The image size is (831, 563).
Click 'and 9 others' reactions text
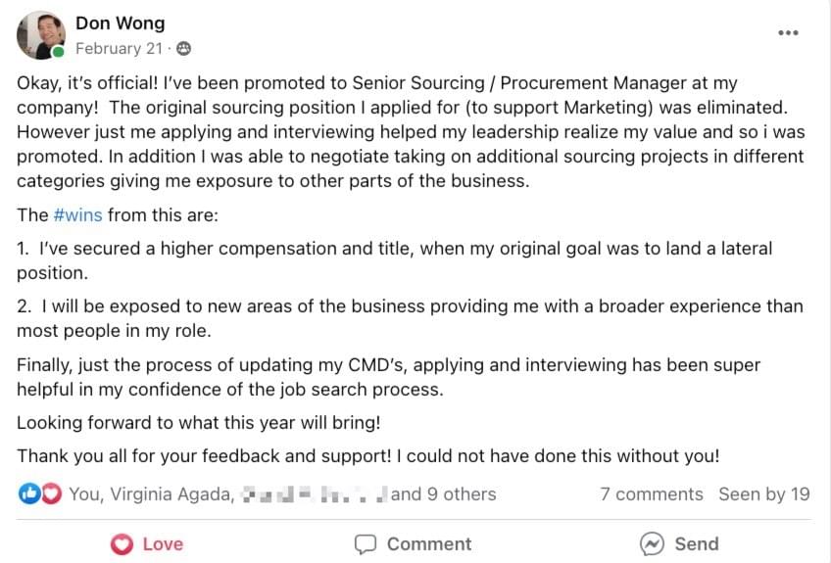click(x=443, y=494)
